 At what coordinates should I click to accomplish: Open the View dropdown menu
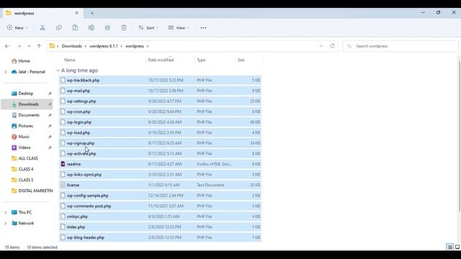[x=179, y=27]
